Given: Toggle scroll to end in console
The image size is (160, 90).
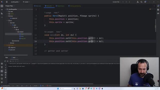Looking at the screenshot, I should click(5, 72).
